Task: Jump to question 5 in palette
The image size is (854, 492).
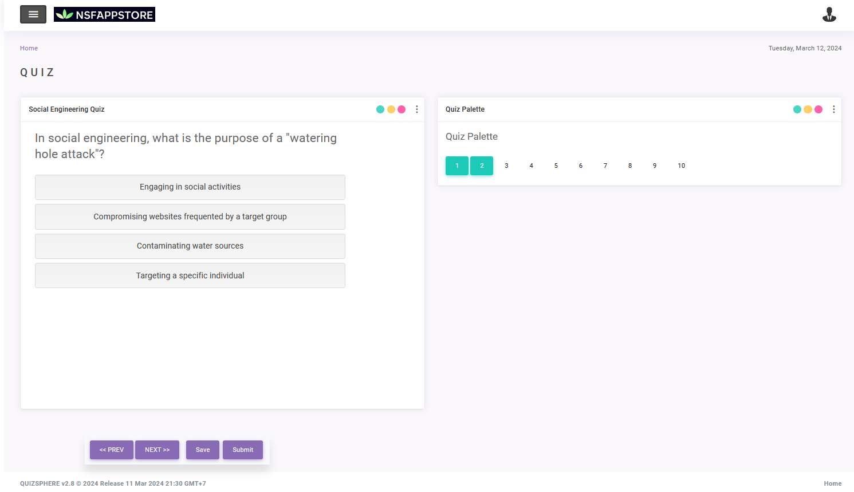Action: (x=556, y=166)
